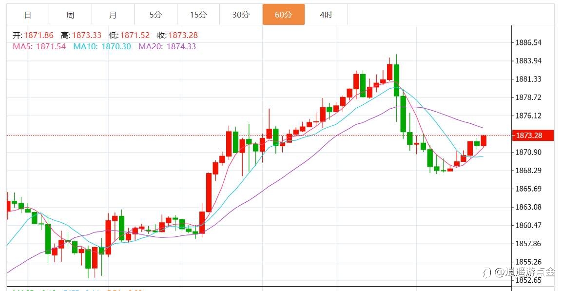
Task: Click the high price value 1873.33
Action: [x=87, y=36]
